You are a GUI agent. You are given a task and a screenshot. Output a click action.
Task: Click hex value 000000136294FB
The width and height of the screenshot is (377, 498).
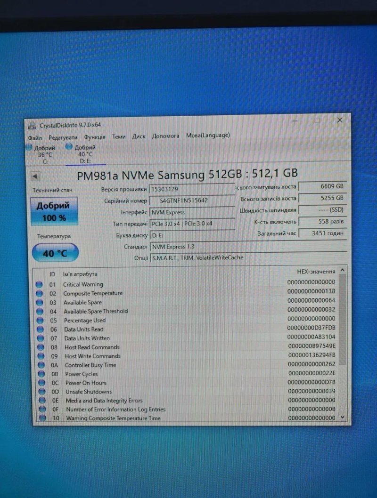[311, 355]
